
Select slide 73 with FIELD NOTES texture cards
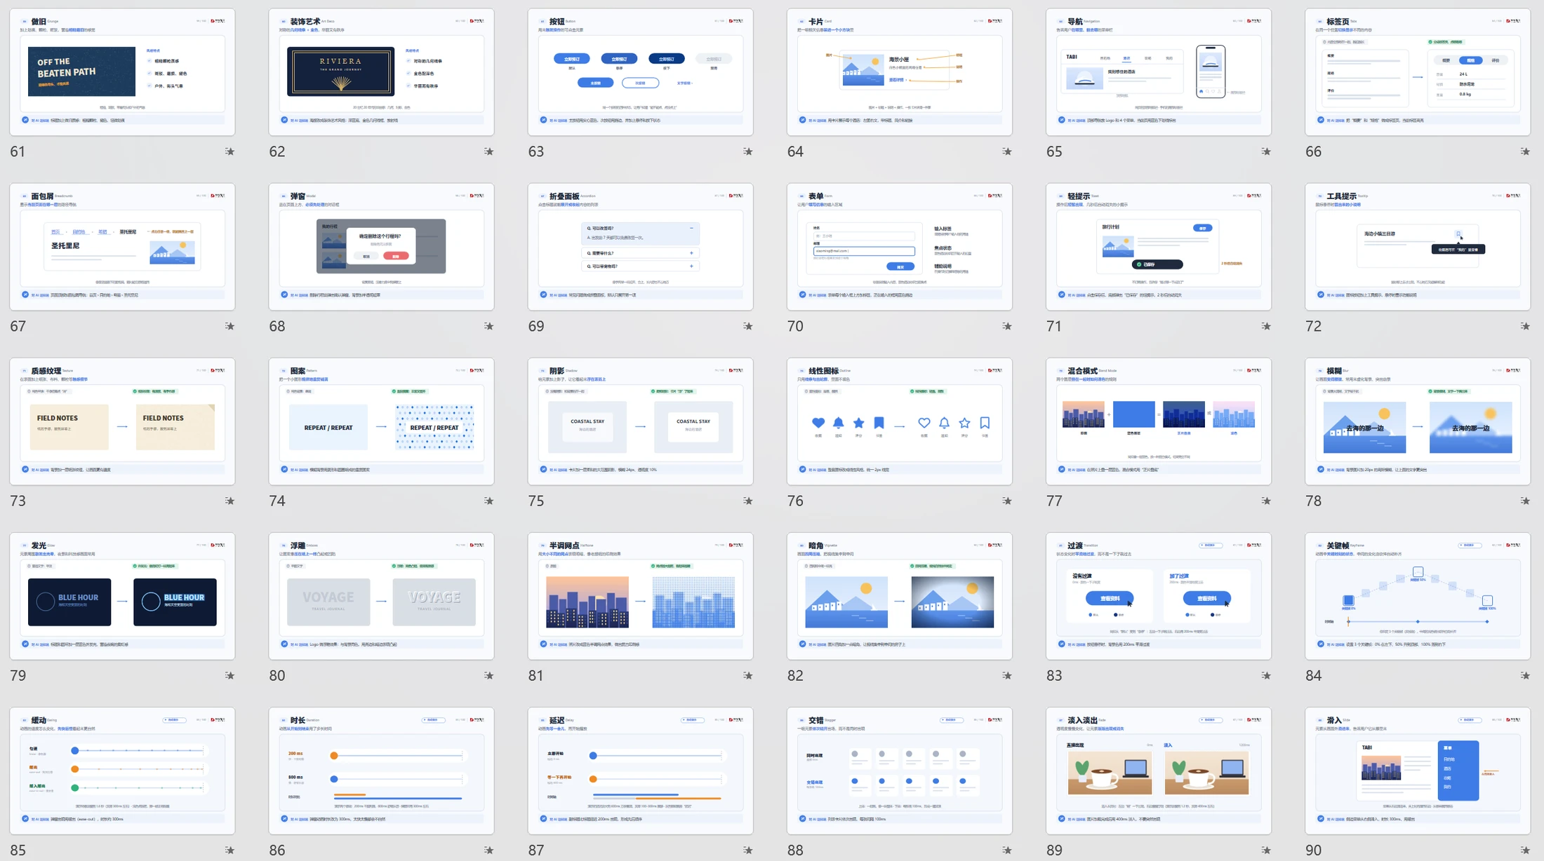[x=122, y=421]
